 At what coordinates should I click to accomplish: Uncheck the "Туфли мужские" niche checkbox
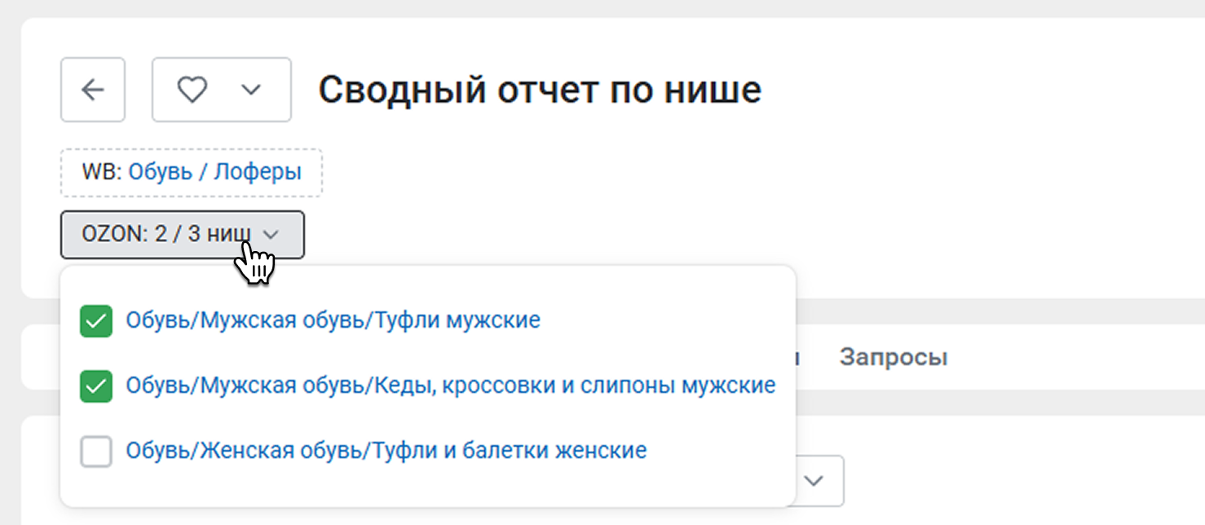(96, 320)
